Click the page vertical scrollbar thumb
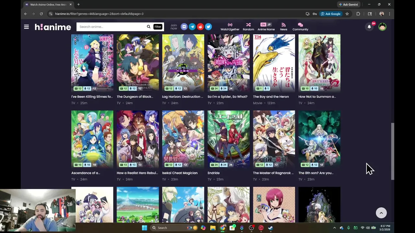415x233 pixels. pyautogui.click(x=393, y=151)
